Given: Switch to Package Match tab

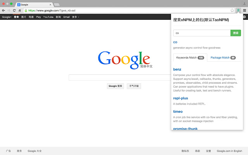Looking at the screenshot, I should click(223, 58).
